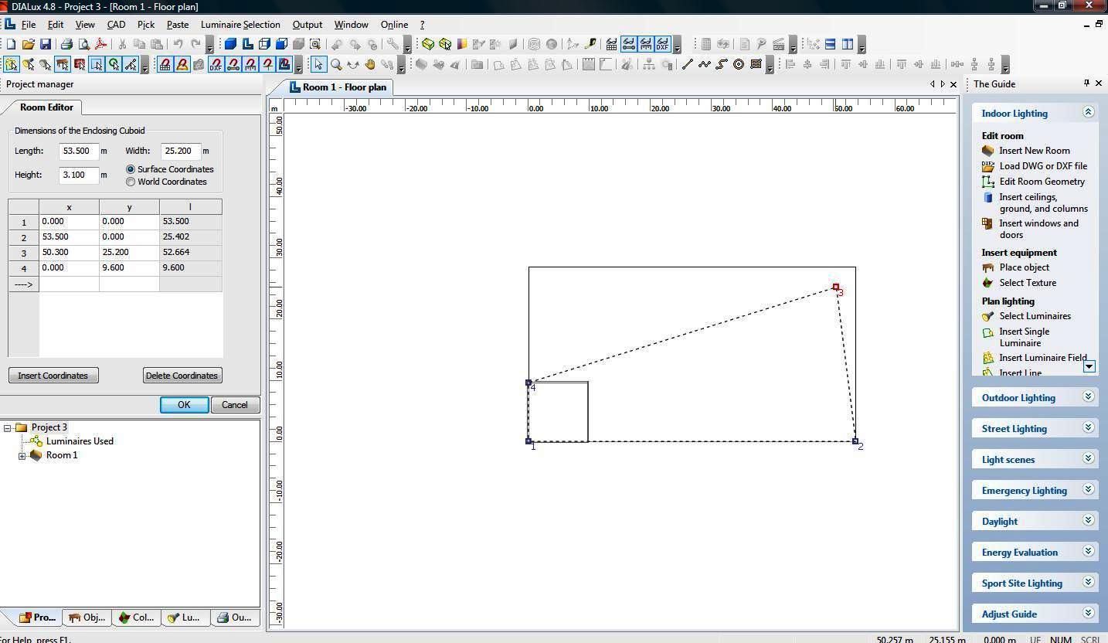This screenshot has height=643, width=1108.
Task: Save project with the floppy disk icon
Action: point(45,44)
